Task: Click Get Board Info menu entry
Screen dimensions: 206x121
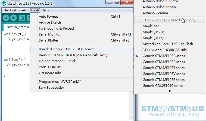Action: pos(82,73)
